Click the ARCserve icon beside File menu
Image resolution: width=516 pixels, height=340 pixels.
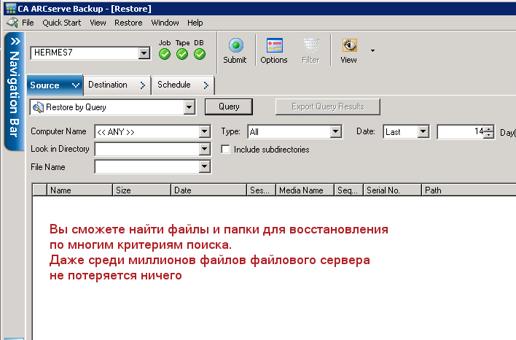(x=12, y=23)
